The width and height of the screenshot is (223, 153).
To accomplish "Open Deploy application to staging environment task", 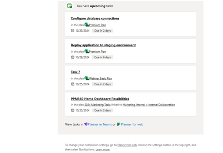I will point(103,45).
